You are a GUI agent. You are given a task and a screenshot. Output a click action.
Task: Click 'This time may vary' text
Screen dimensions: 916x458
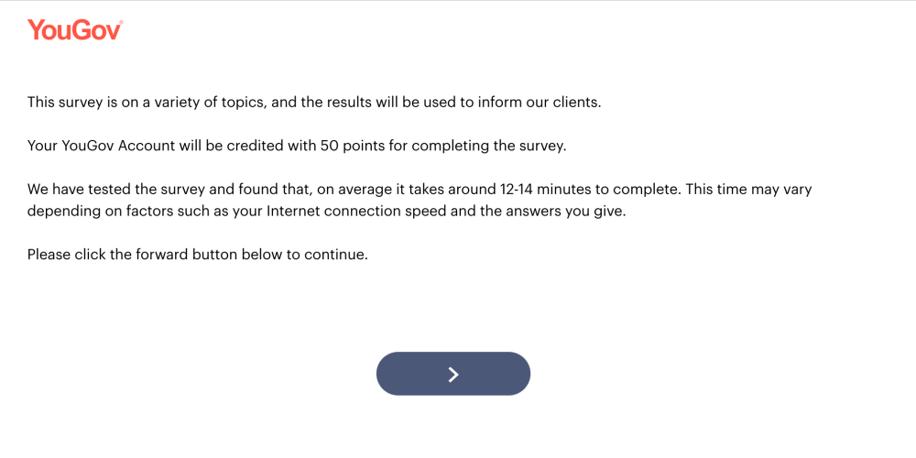click(749, 190)
